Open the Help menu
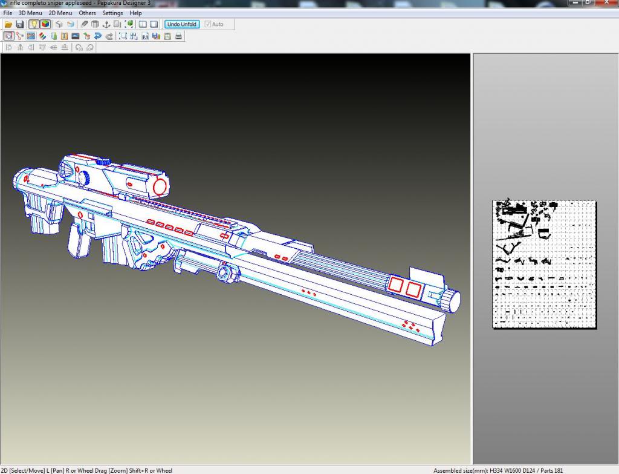The width and height of the screenshot is (619, 474). tap(136, 13)
